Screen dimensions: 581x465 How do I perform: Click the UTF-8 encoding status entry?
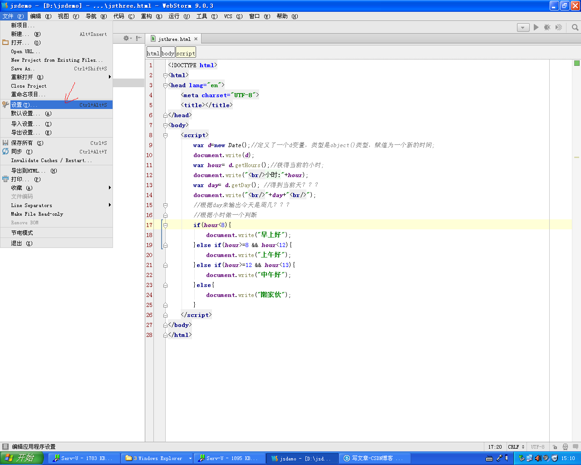pyautogui.click(x=537, y=447)
